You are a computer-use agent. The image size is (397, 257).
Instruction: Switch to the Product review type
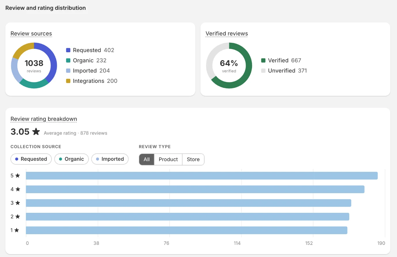point(168,159)
